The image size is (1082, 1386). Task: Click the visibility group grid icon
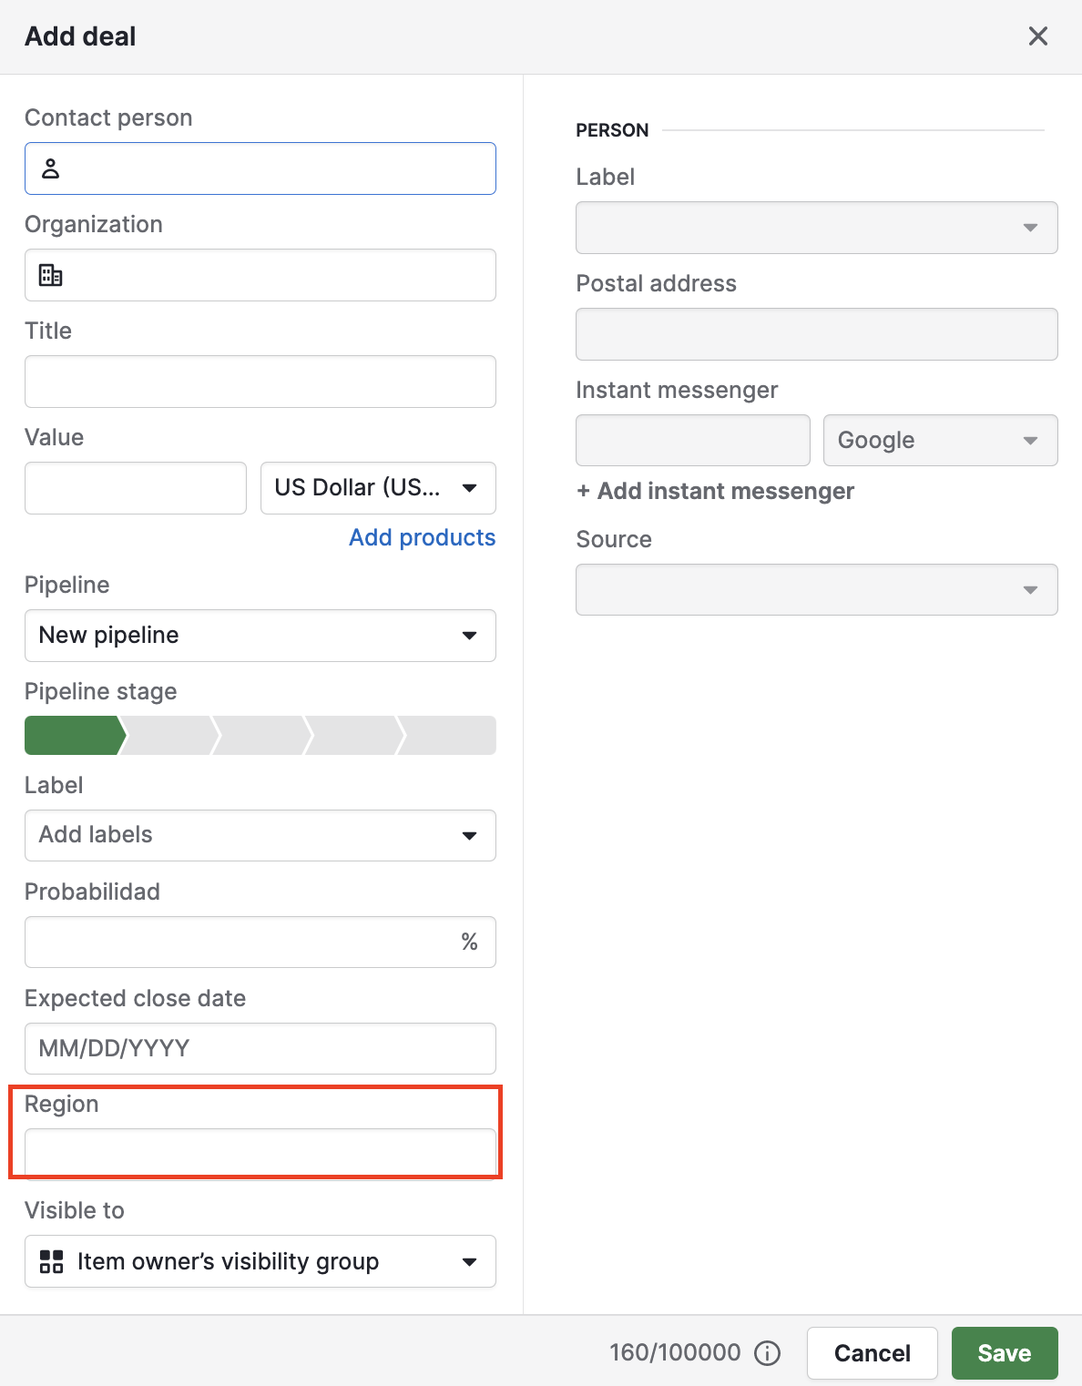tap(50, 1261)
